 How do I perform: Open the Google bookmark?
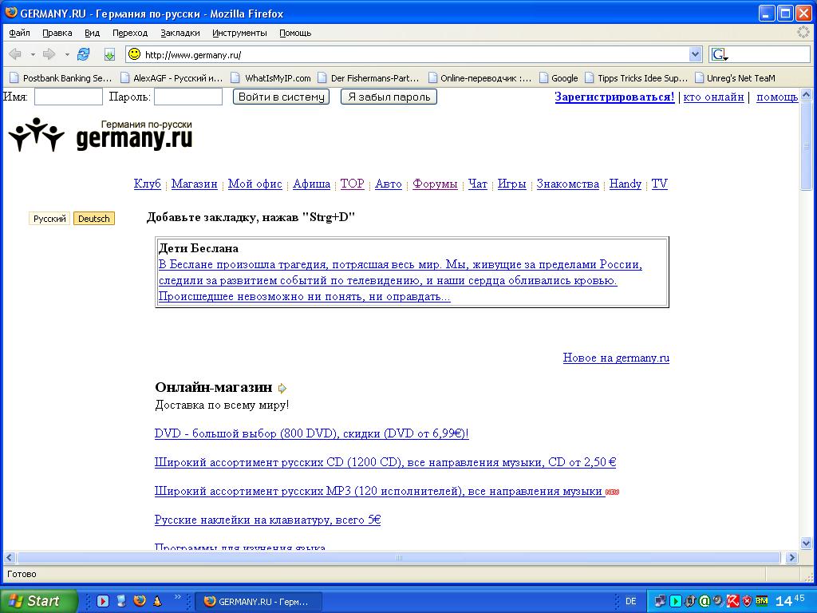pos(558,78)
